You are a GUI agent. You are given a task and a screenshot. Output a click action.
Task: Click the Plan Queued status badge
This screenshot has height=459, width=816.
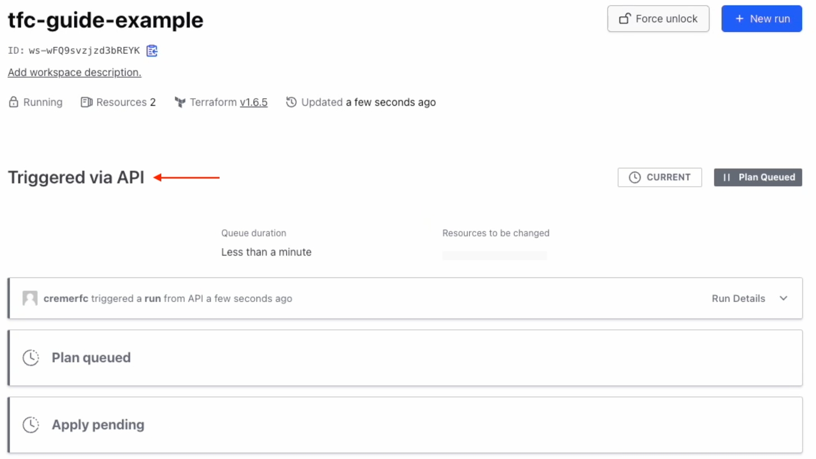[x=758, y=177]
